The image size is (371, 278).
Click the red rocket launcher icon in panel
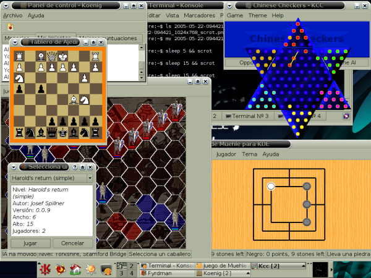(x=61, y=269)
